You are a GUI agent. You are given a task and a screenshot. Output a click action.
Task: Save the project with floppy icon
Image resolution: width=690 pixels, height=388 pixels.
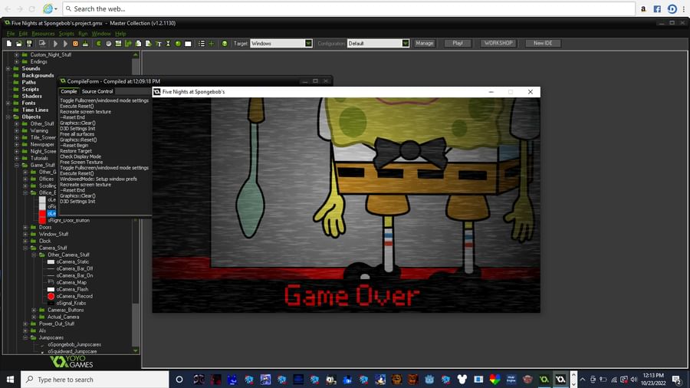29,44
